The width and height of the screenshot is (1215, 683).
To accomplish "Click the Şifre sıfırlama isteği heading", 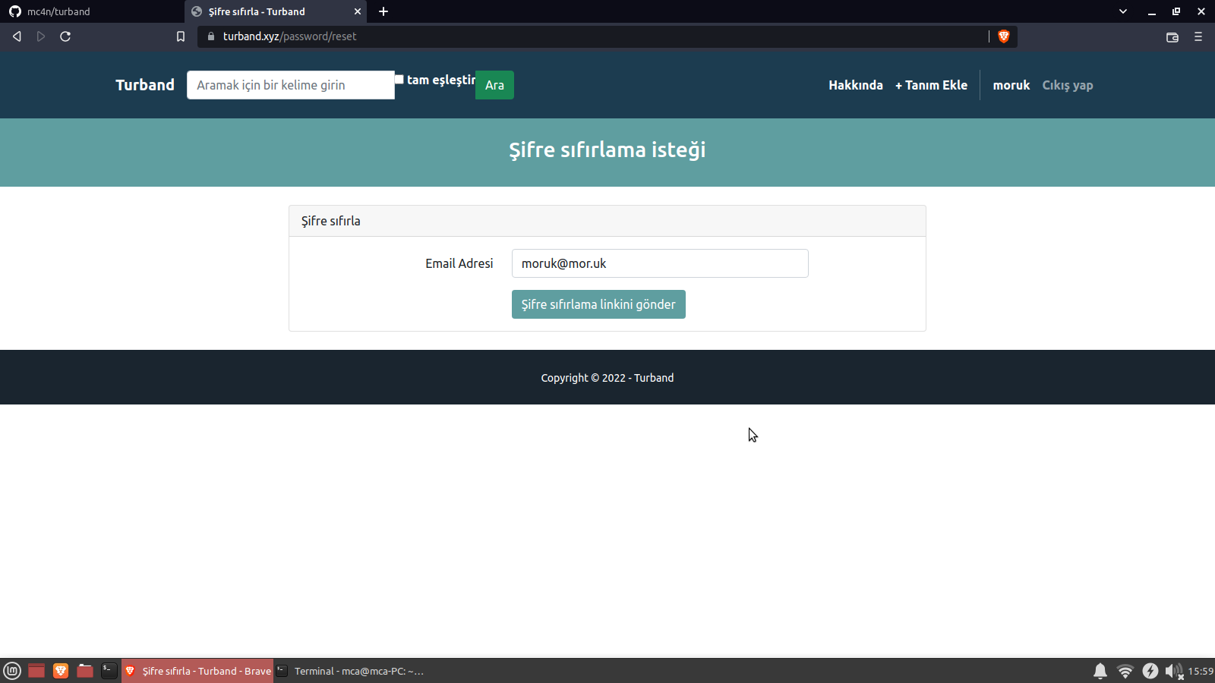I will (607, 150).
